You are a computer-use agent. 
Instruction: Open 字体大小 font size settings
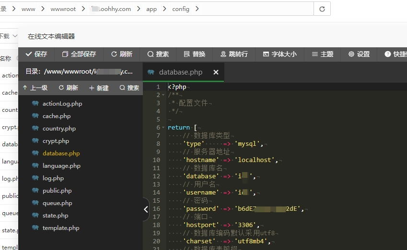[279, 54]
